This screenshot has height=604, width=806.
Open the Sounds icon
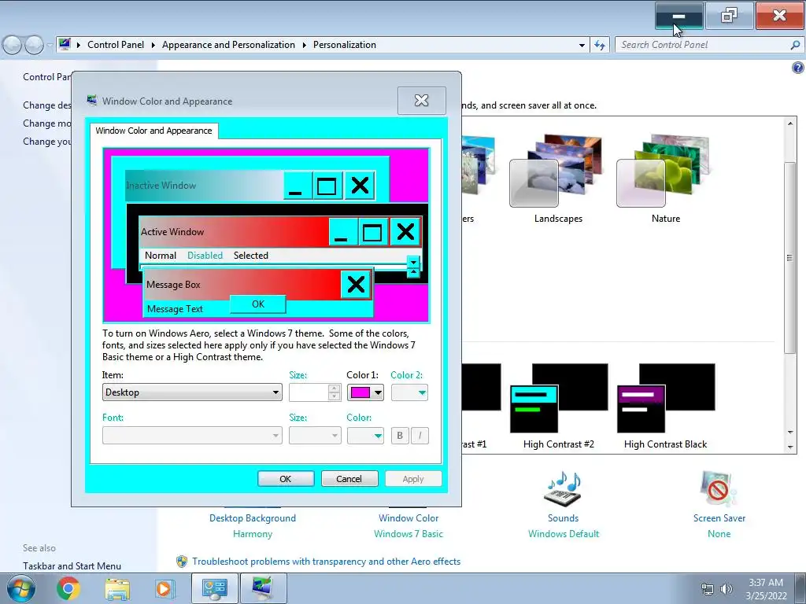point(563,488)
